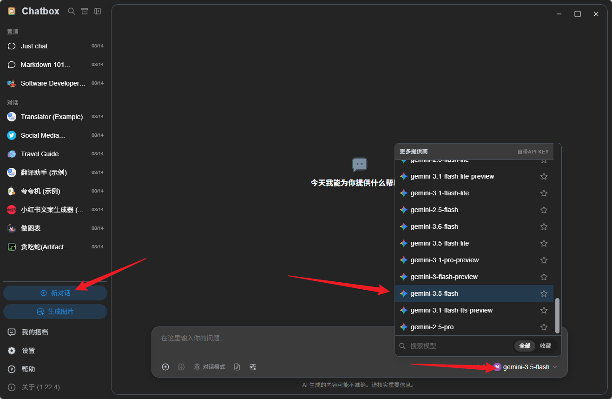This screenshot has width=612, height=399.
Task: Toggle the star on highlighted gemini-3.5-flash row
Action: pyautogui.click(x=544, y=293)
